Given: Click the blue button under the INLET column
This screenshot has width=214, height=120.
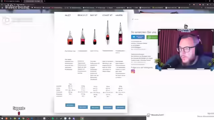Looking at the screenshot, I should click(x=70, y=105).
